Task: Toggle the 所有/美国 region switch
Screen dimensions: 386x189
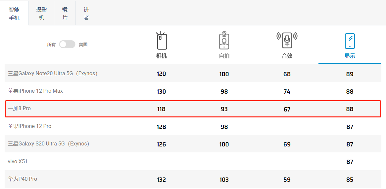Action: click(x=67, y=44)
